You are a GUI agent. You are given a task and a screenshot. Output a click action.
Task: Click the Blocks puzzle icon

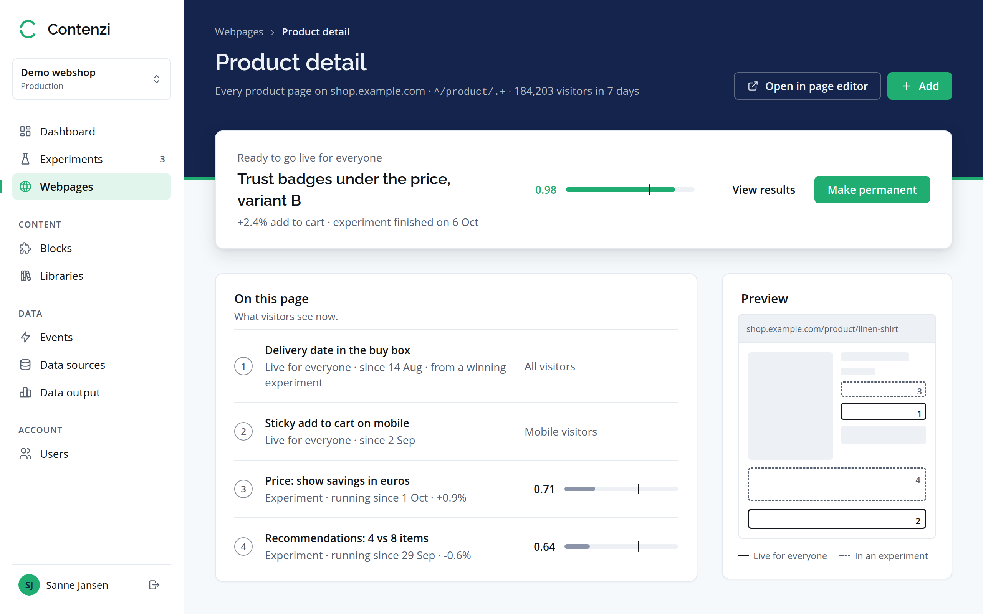click(x=25, y=248)
